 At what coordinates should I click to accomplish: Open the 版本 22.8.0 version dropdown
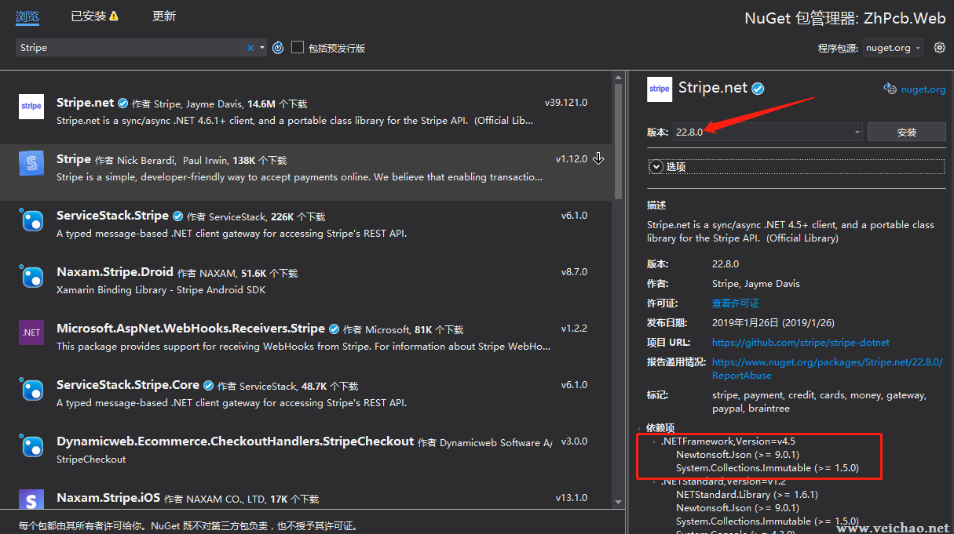tap(767, 132)
